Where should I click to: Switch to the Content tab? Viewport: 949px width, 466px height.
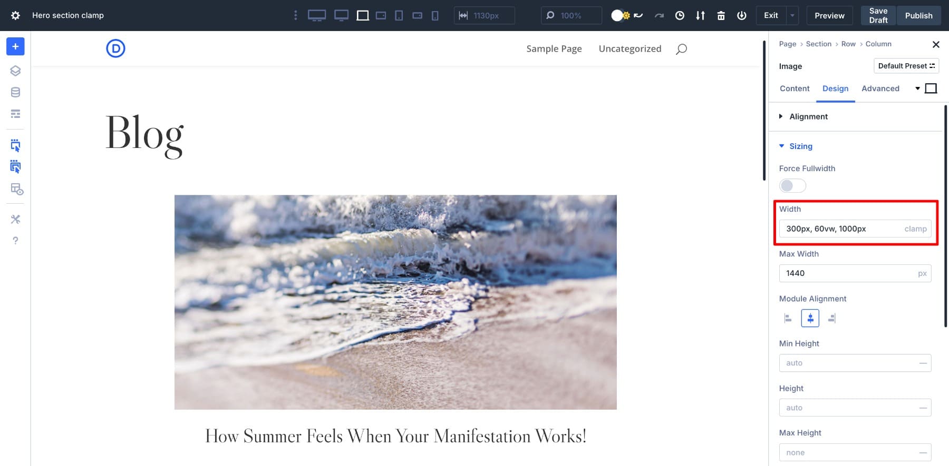tap(795, 88)
